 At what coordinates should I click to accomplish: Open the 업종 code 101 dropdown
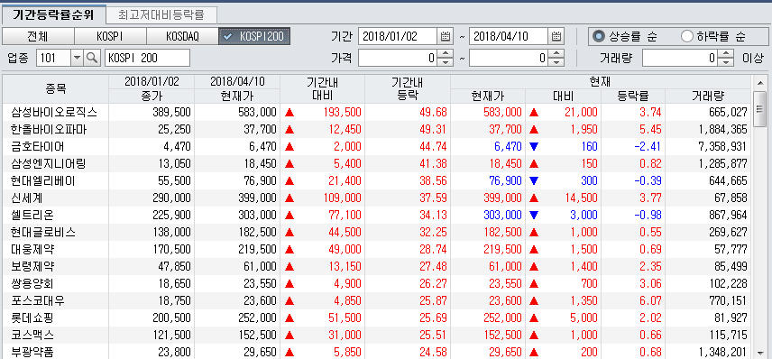click(x=78, y=58)
